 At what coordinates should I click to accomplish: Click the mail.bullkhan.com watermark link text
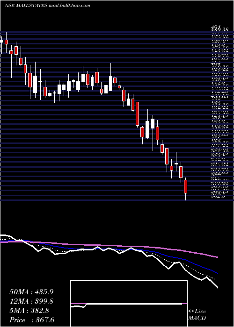coord(69,6)
